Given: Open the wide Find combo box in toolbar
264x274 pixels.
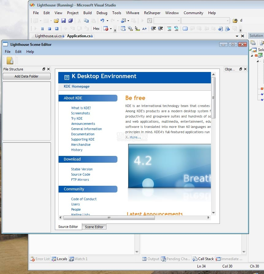Looking at the screenshot, I should (205, 21).
